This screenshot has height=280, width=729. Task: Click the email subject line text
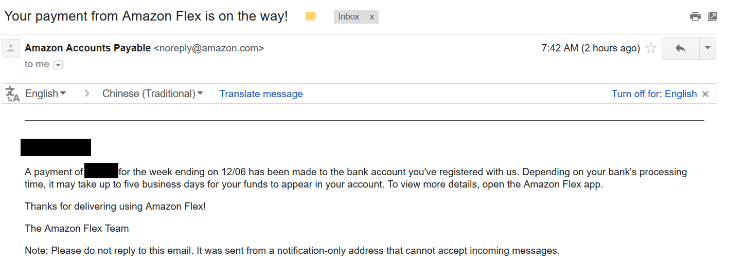click(x=146, y=16)
